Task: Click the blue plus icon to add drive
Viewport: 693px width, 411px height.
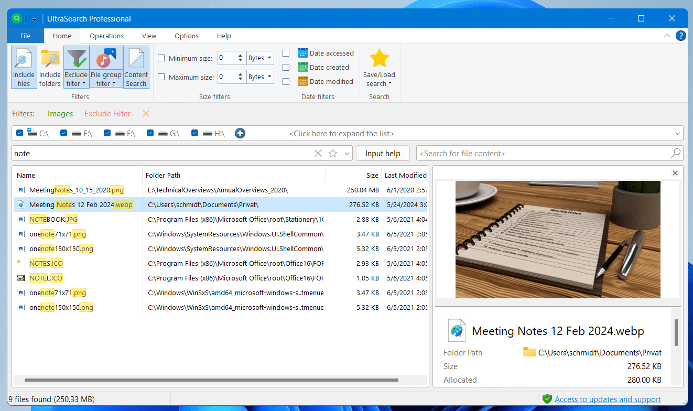Action: (x=240, y=134)
